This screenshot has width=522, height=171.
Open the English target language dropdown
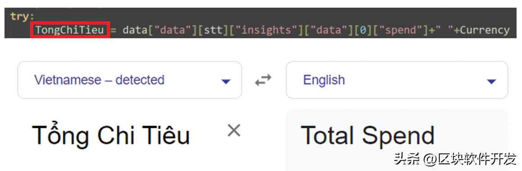397,80
